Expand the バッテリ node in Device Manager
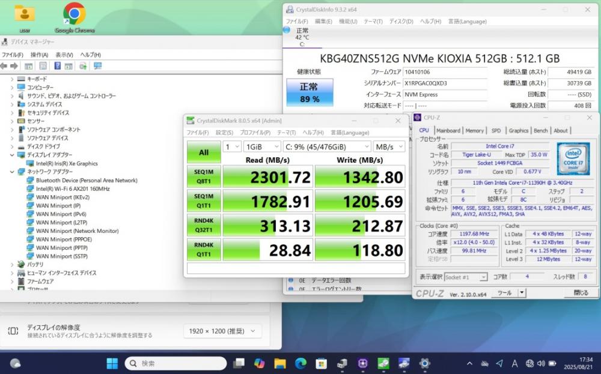The width and height of the screenshot is (601, 374). coord(12,264)
